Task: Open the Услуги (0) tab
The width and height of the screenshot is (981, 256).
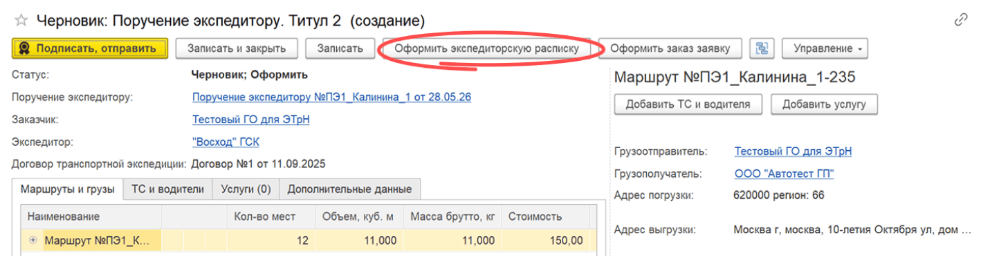Action: tap(246, 189)
